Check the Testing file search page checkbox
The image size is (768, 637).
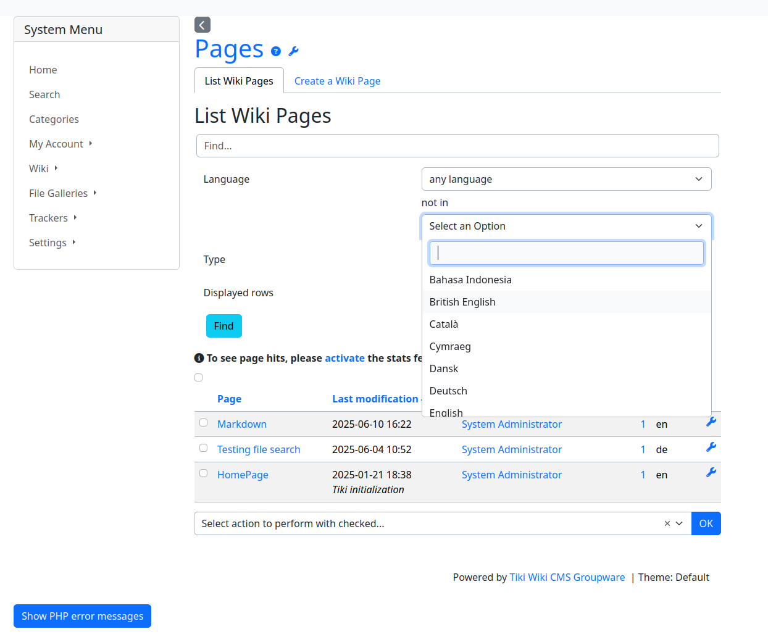tap(203, 448)
